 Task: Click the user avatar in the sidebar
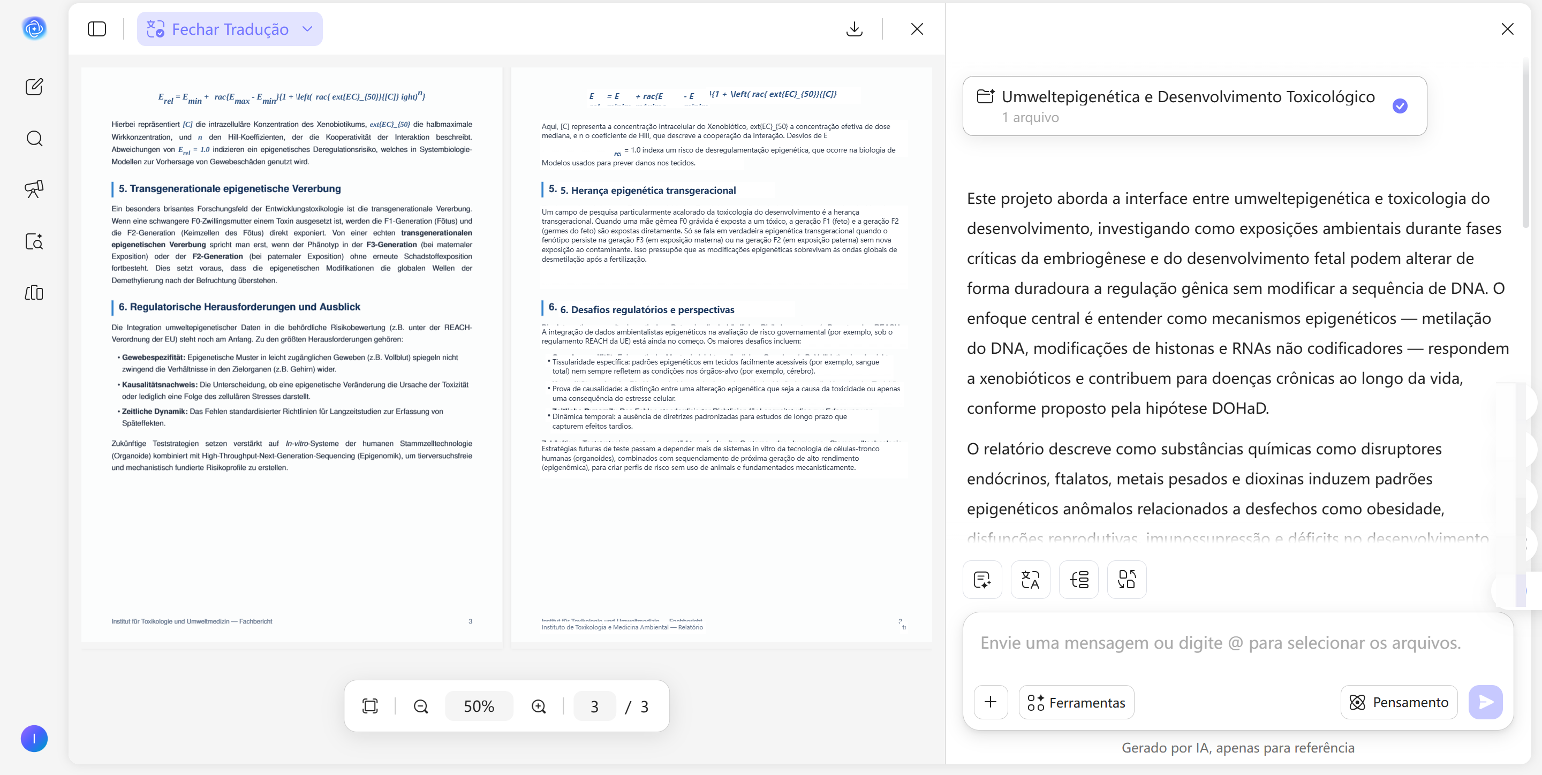pos(34,738)
